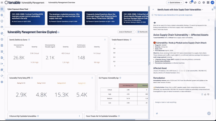Open the bell notifications icon
Viewport: 216px width, 121px height.
tap(199, 2)
